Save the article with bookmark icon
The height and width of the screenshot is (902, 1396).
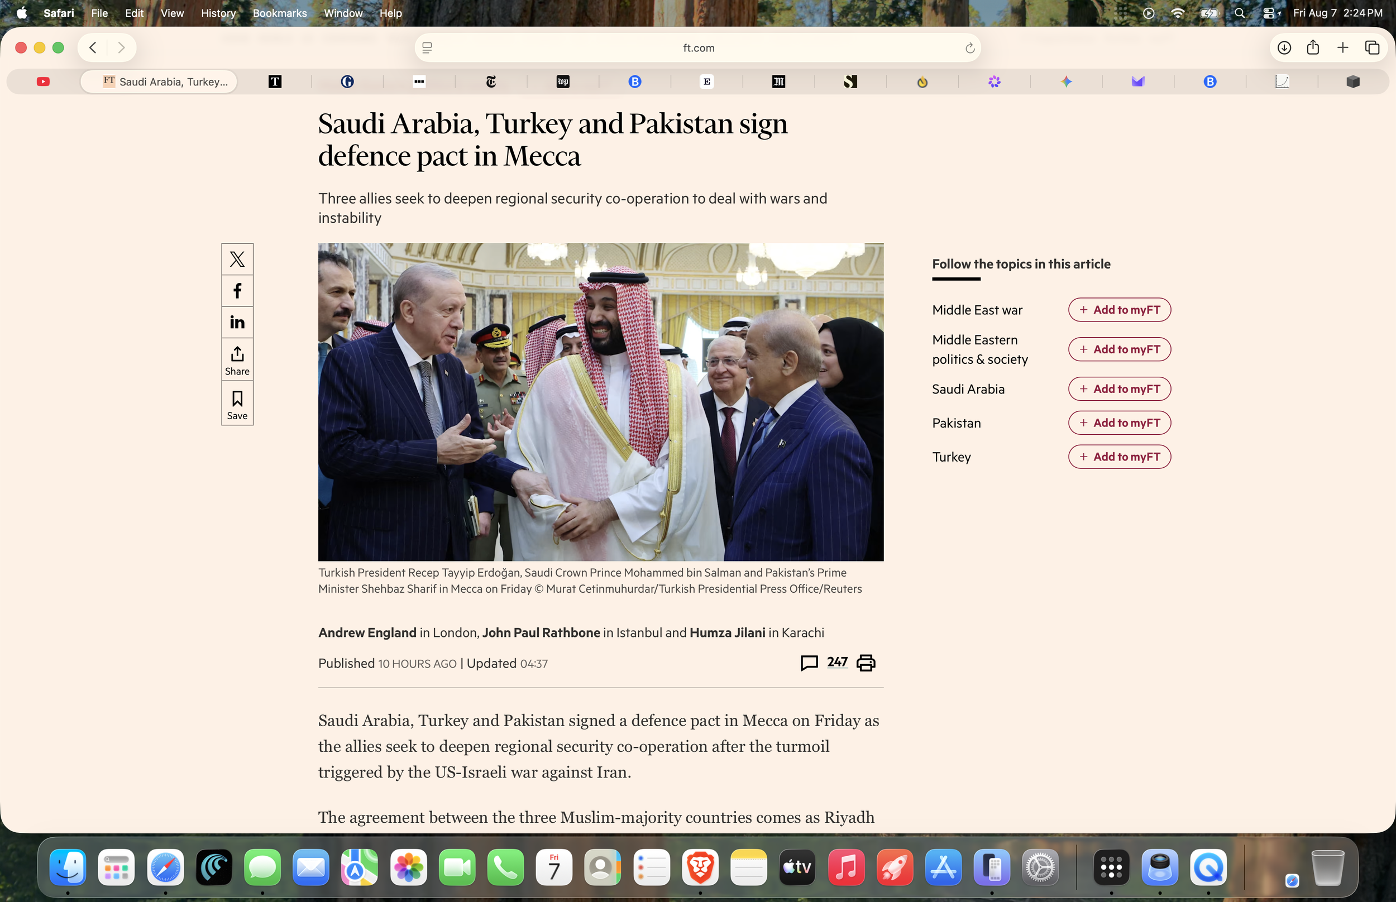point(237,404)
